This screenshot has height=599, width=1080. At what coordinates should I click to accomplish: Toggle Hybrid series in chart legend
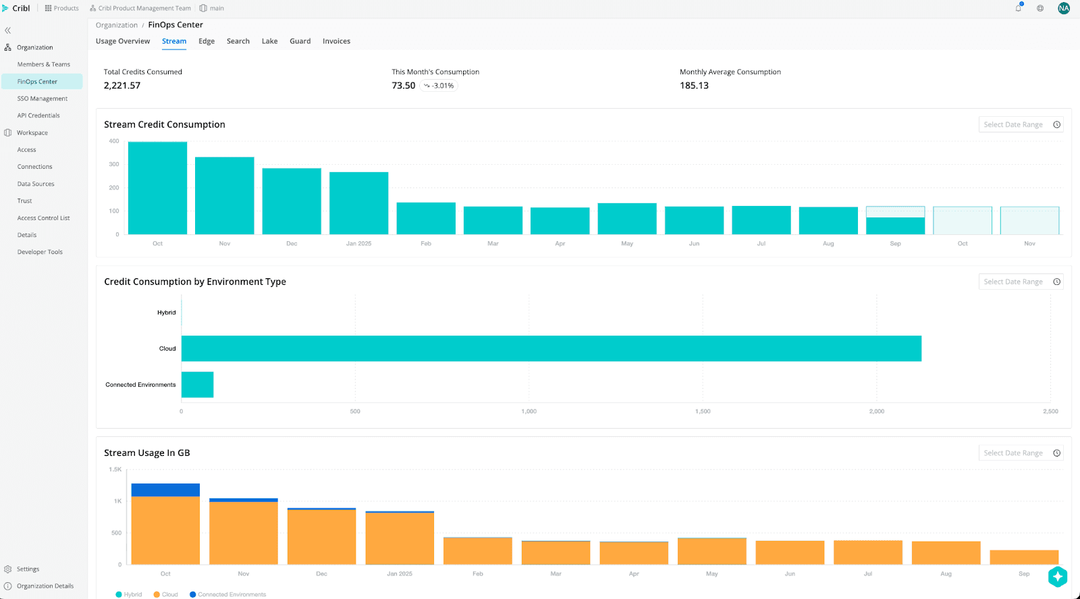129,594
